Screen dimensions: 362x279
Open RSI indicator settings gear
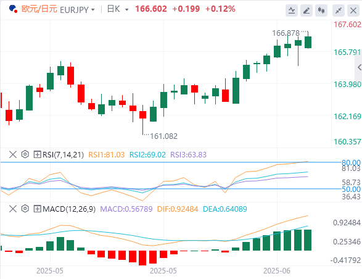(x=25, y=154)
